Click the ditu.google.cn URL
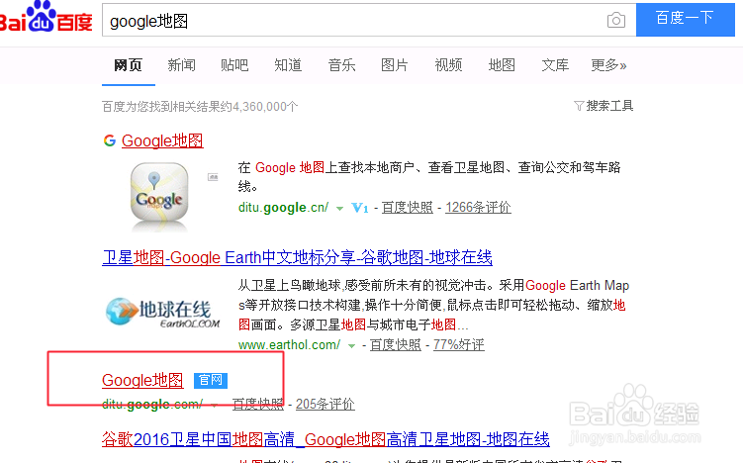Screen dimensions: 743x463 (283, 208)
